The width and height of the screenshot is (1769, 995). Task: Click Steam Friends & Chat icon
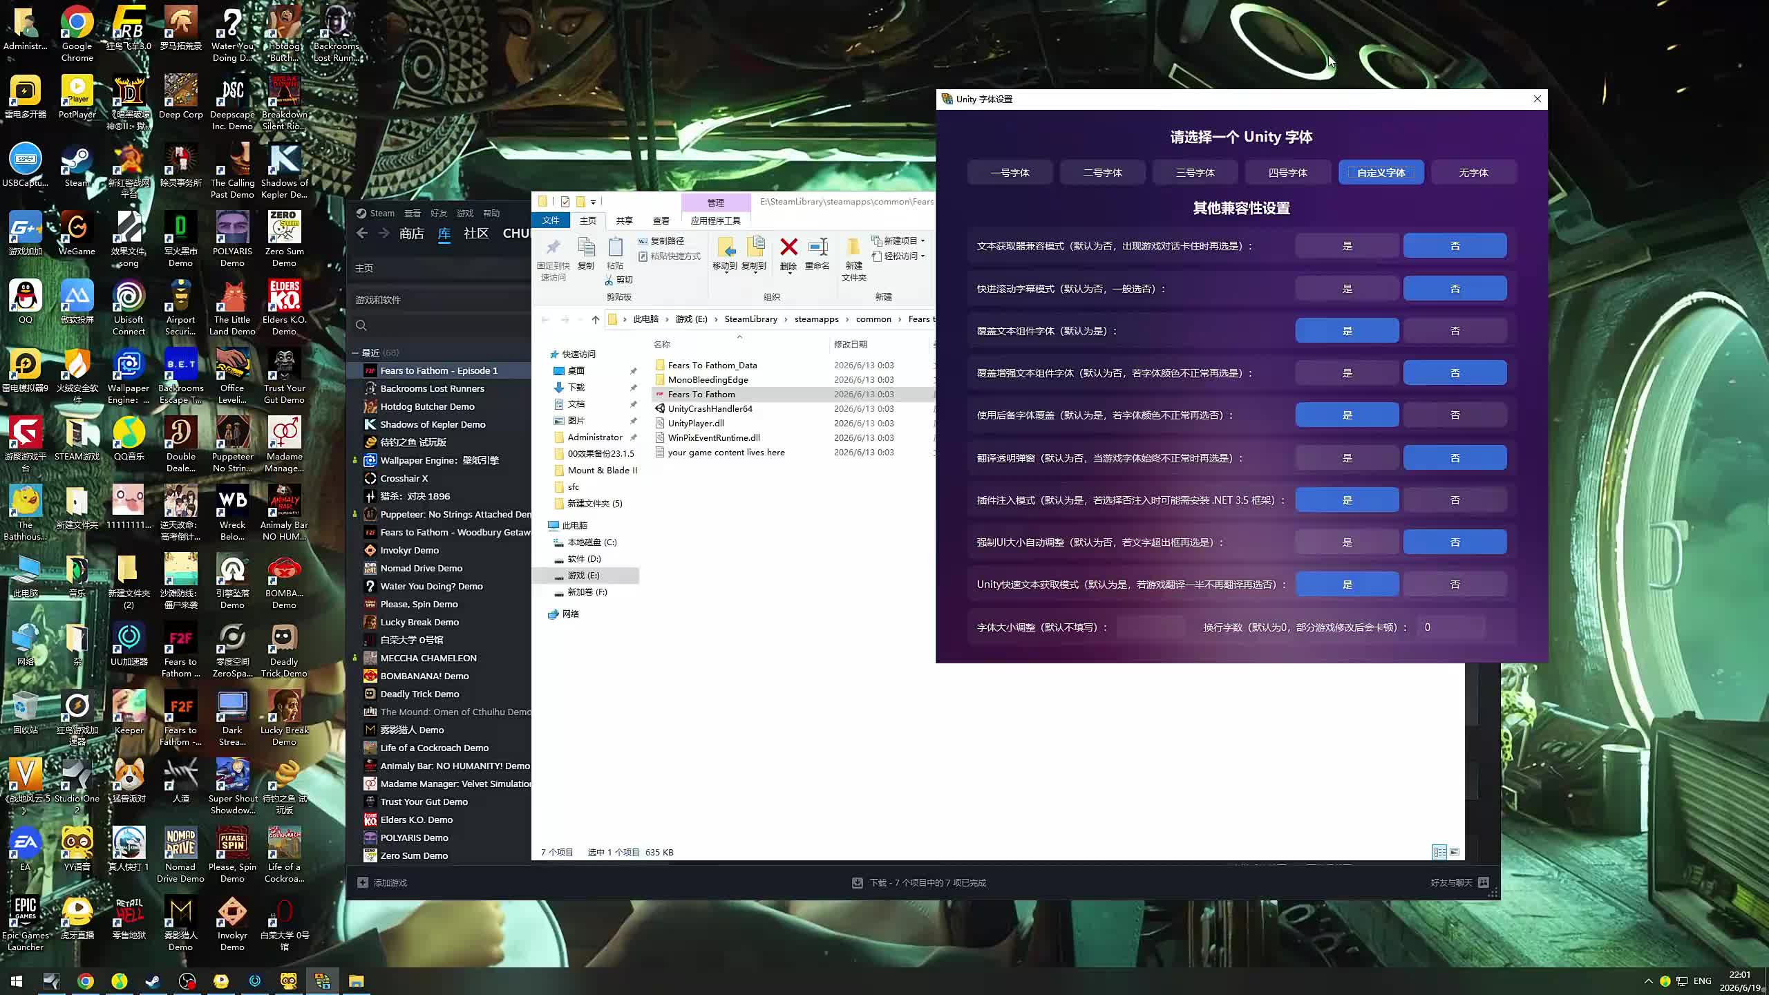pyautogui.click(x=1484, y=882)
